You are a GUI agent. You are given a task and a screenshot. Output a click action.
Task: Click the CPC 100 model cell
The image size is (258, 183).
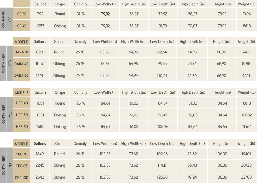pos(22,177)
